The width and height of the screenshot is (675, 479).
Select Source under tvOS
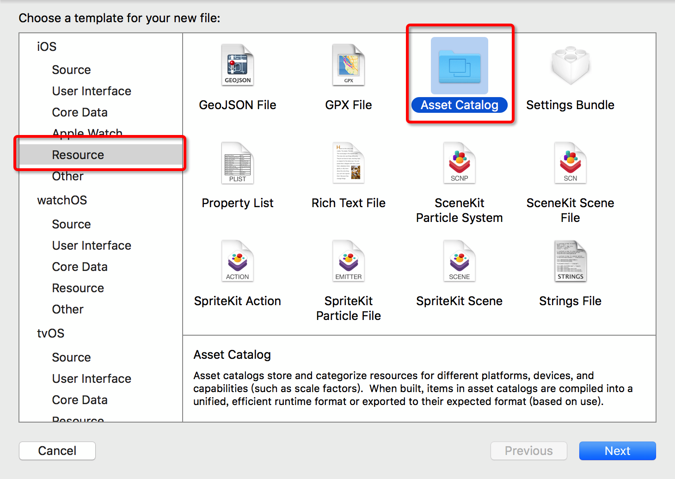pyautogui.click(x=71, y=357)
